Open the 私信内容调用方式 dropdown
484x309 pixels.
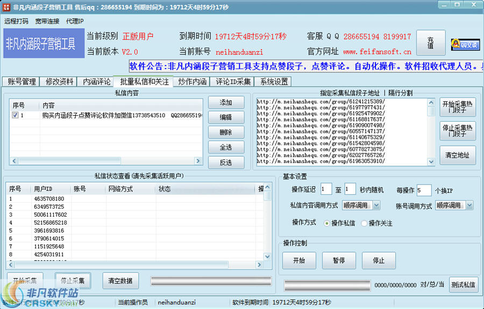coord(376,205)
